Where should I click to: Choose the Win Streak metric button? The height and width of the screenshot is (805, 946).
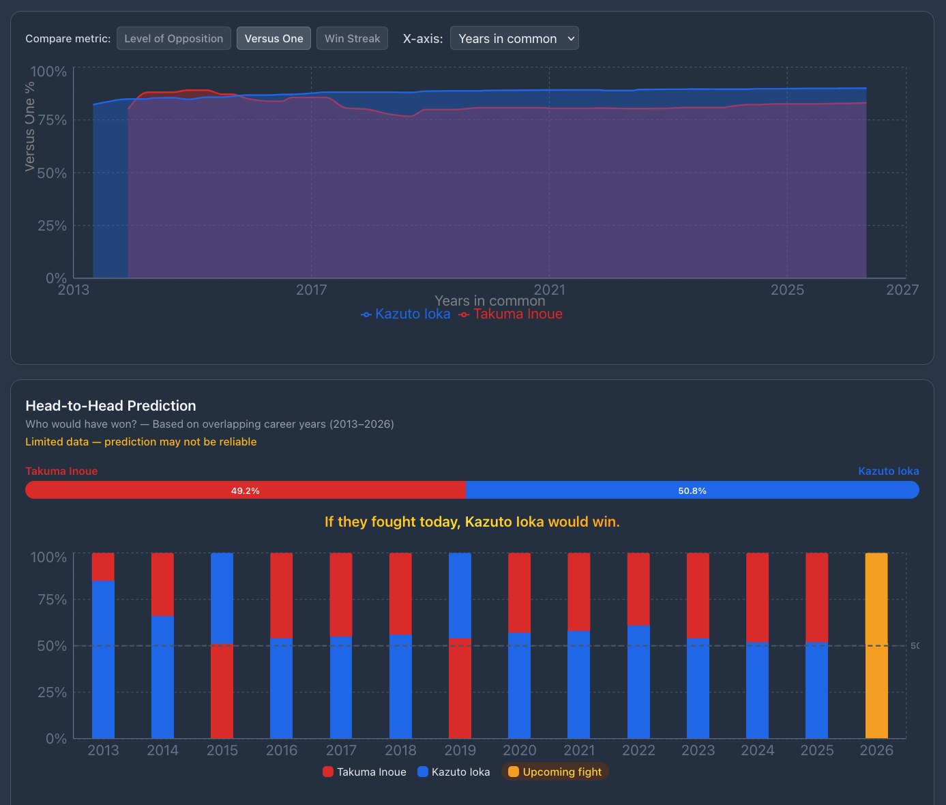click(x=352, y=38)
